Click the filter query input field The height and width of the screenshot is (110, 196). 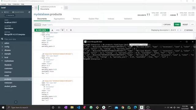click(x=101, y=25)
